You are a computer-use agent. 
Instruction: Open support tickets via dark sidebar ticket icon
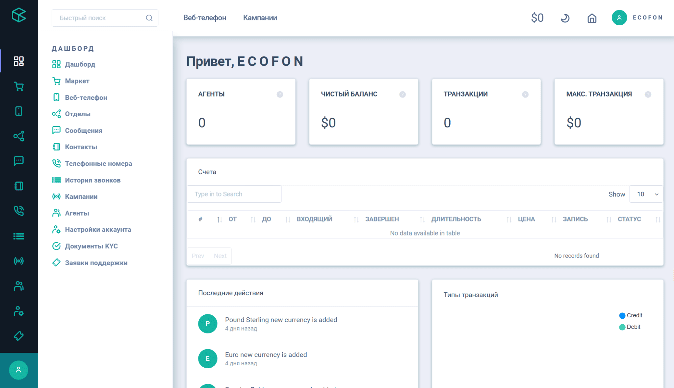coord(19,336)
